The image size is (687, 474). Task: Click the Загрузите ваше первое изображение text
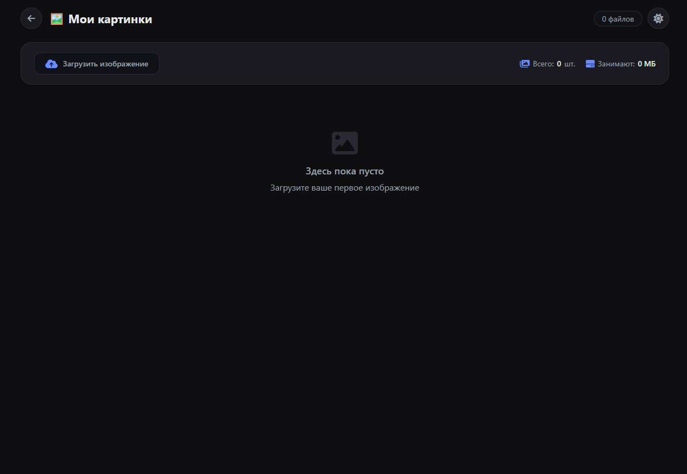point(345,188)
